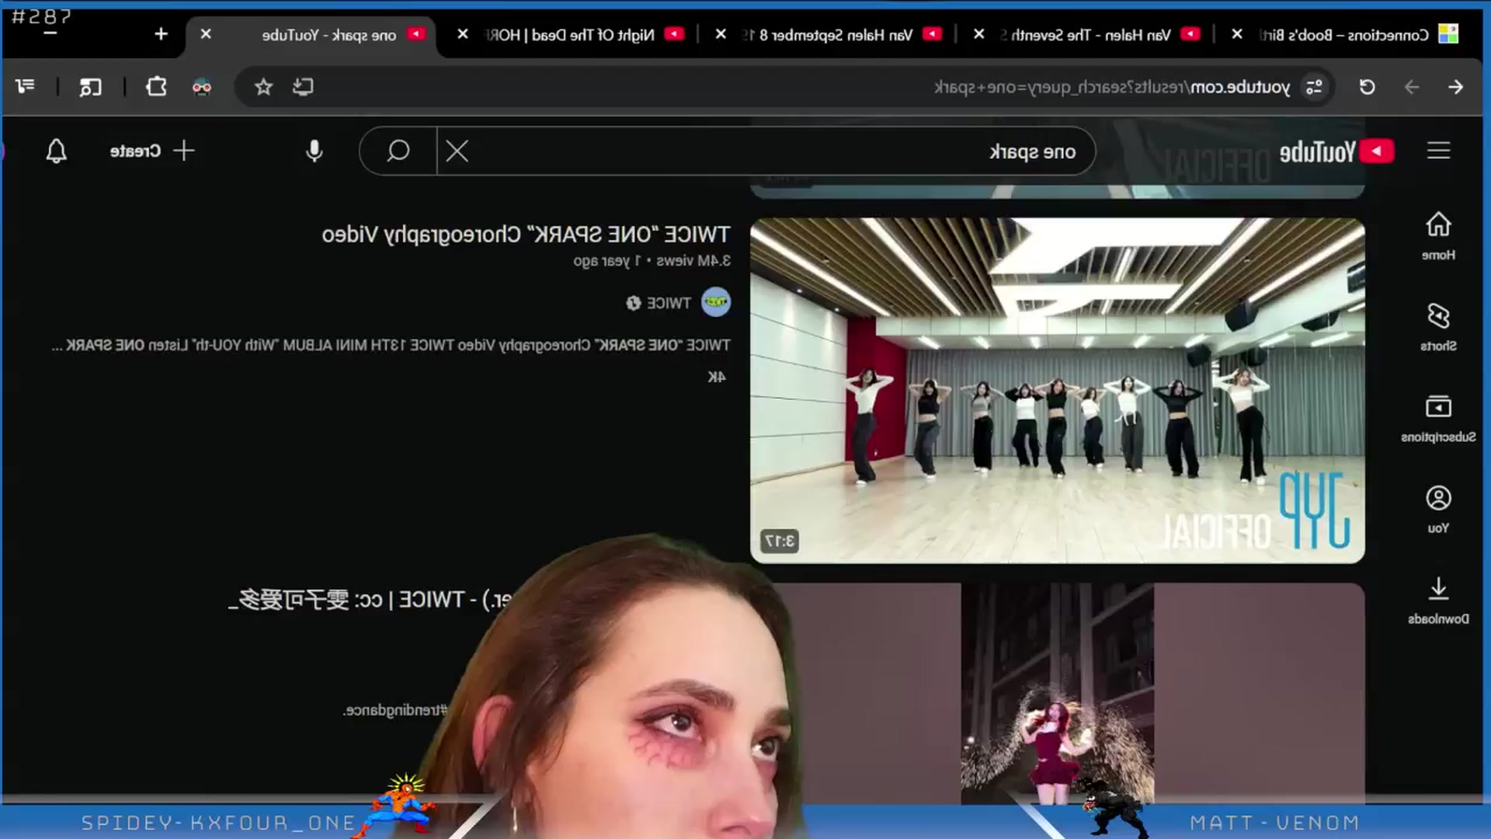Open the YouTube hamburger guide menu
The width and height of the screenshot is (1491, 839).
(x=1438, y=151)
